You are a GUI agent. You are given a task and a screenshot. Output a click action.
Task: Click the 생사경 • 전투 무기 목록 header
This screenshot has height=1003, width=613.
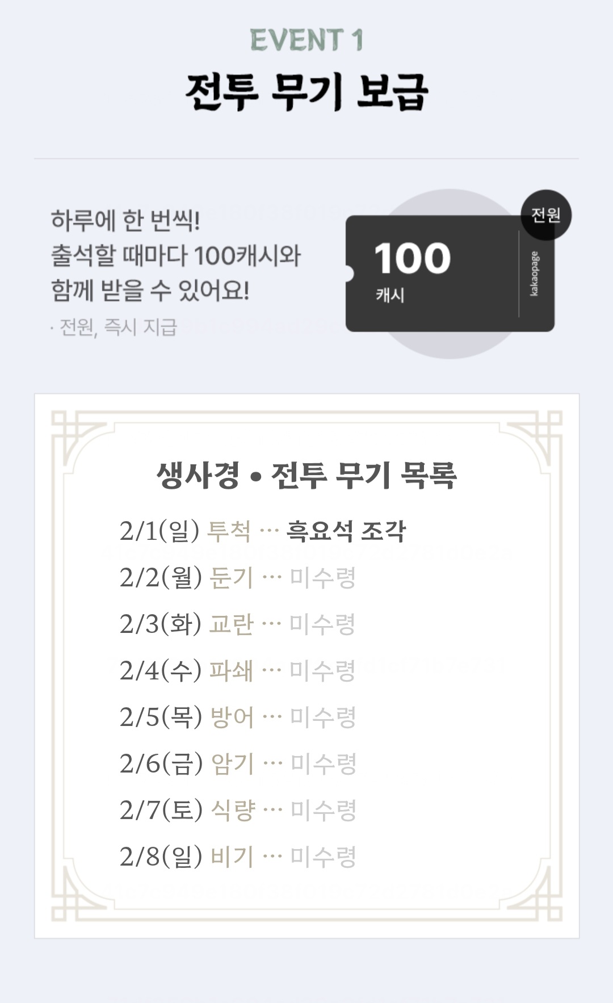[306, 476]
